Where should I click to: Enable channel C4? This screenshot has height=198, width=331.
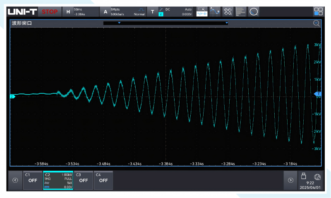coord(103,180)
